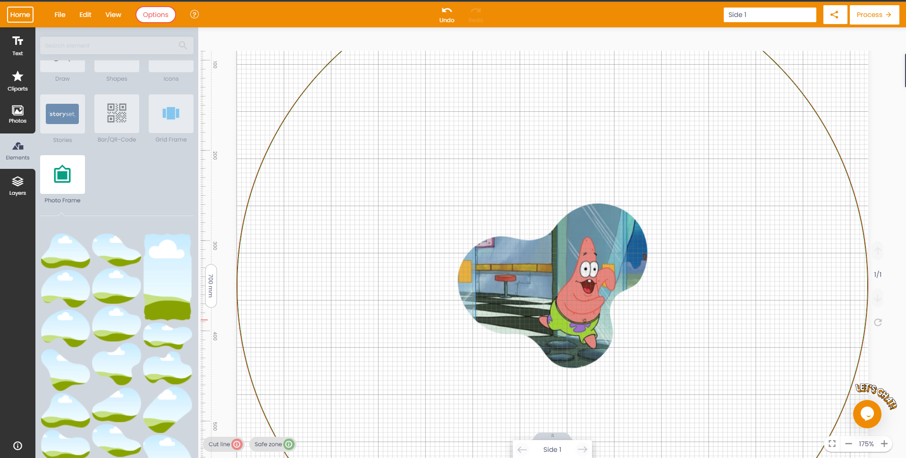Move page down with the arrow on the right
Image resolution: width=906 pixels, height=458 pixels.
click(x=878, y=298)
